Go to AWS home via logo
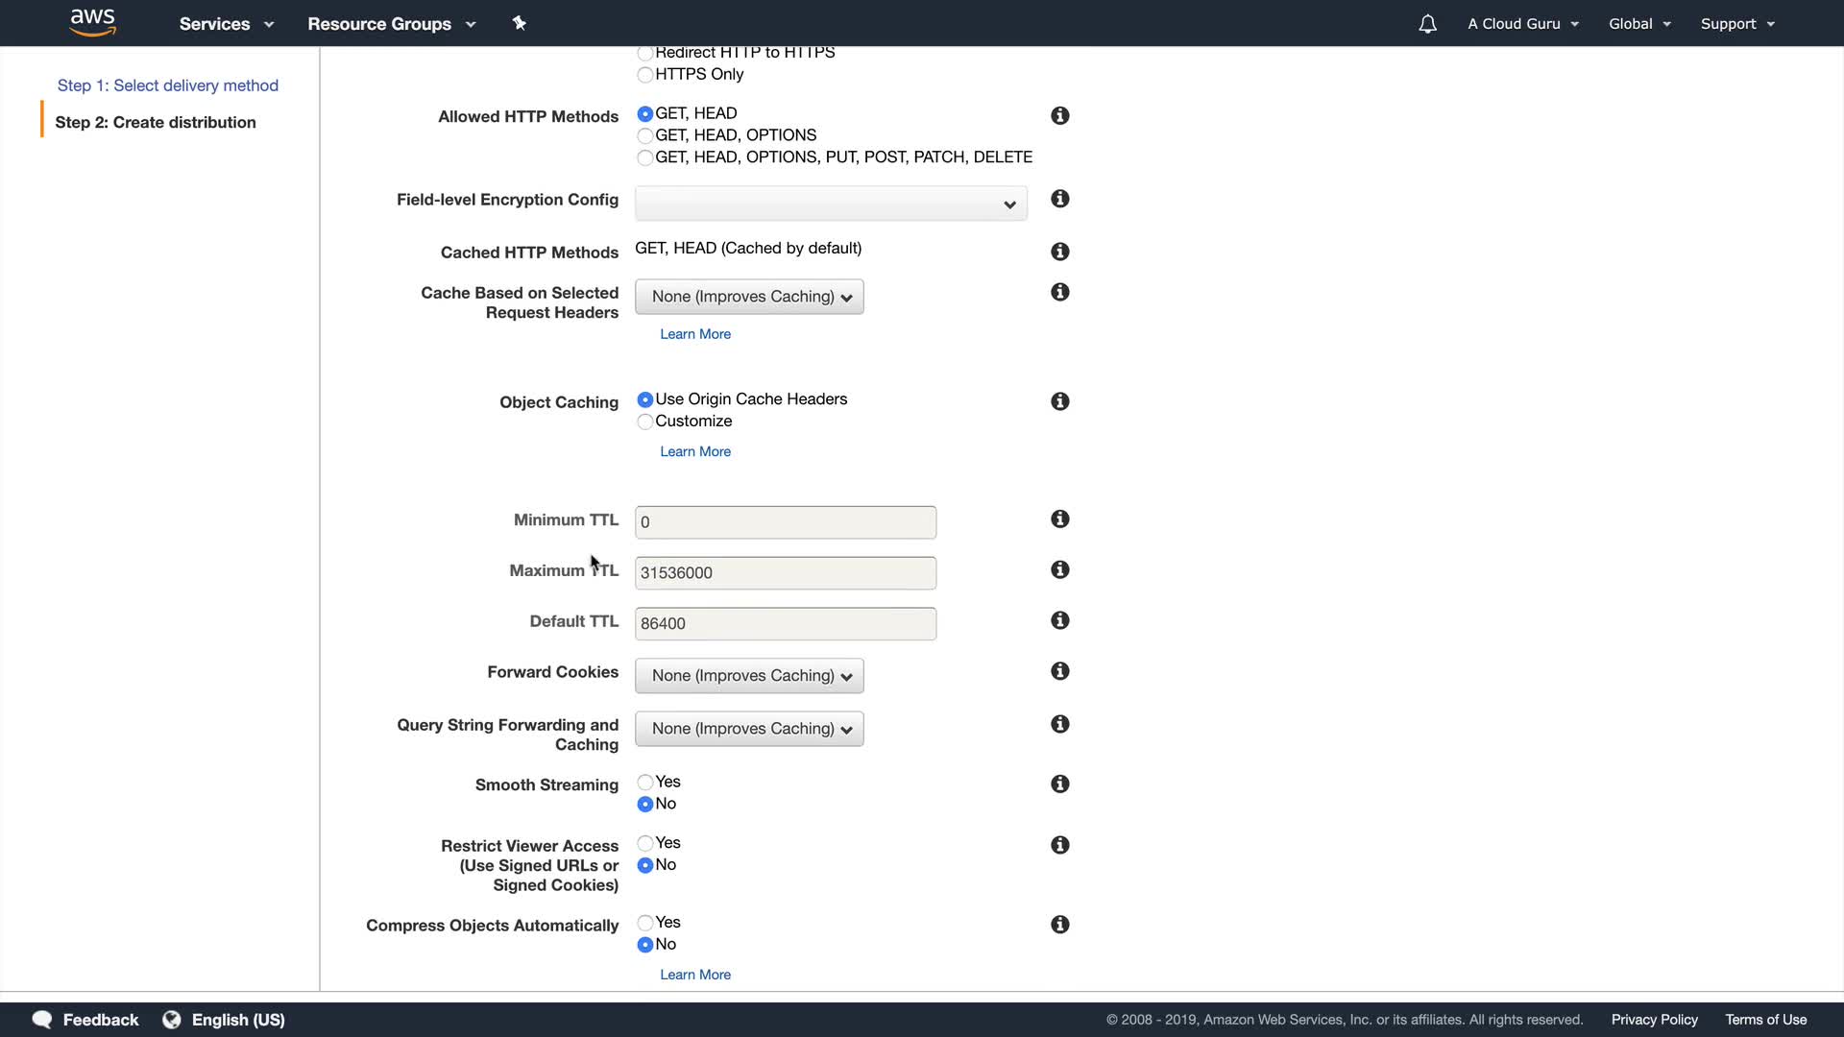The image size is (1844, 1037). pos(93,22)
